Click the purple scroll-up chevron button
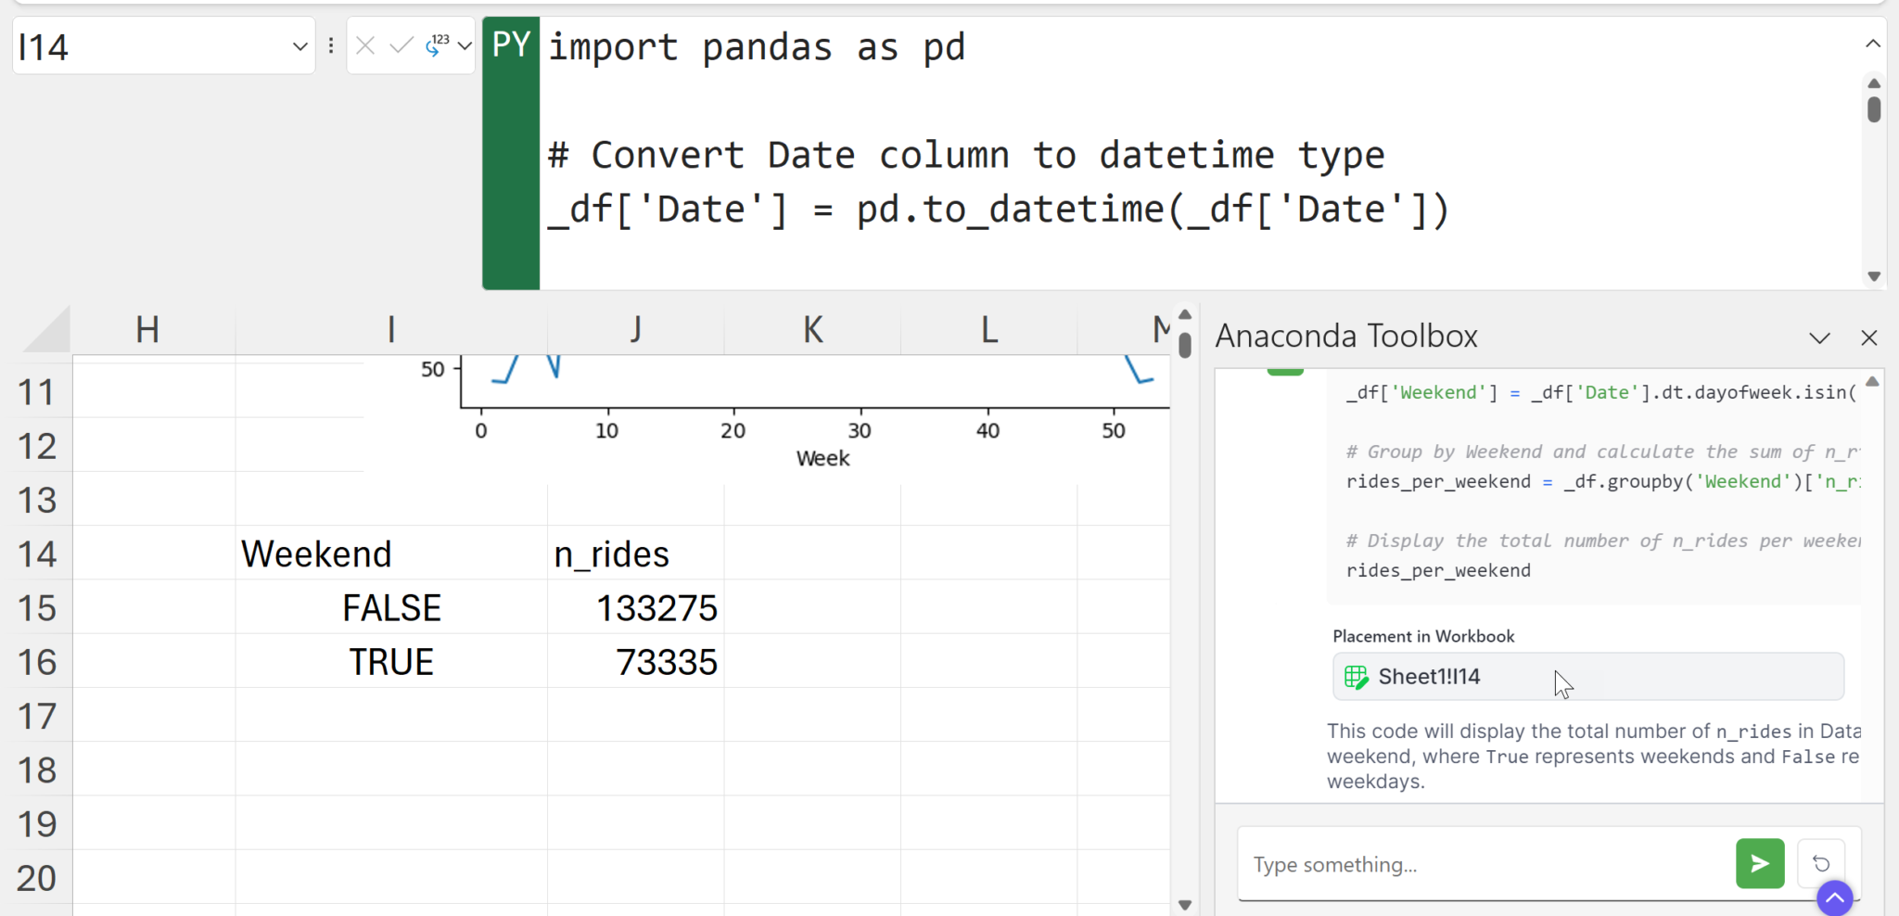This screenshot has width=1899, height=916. [x=1834, y=897]
